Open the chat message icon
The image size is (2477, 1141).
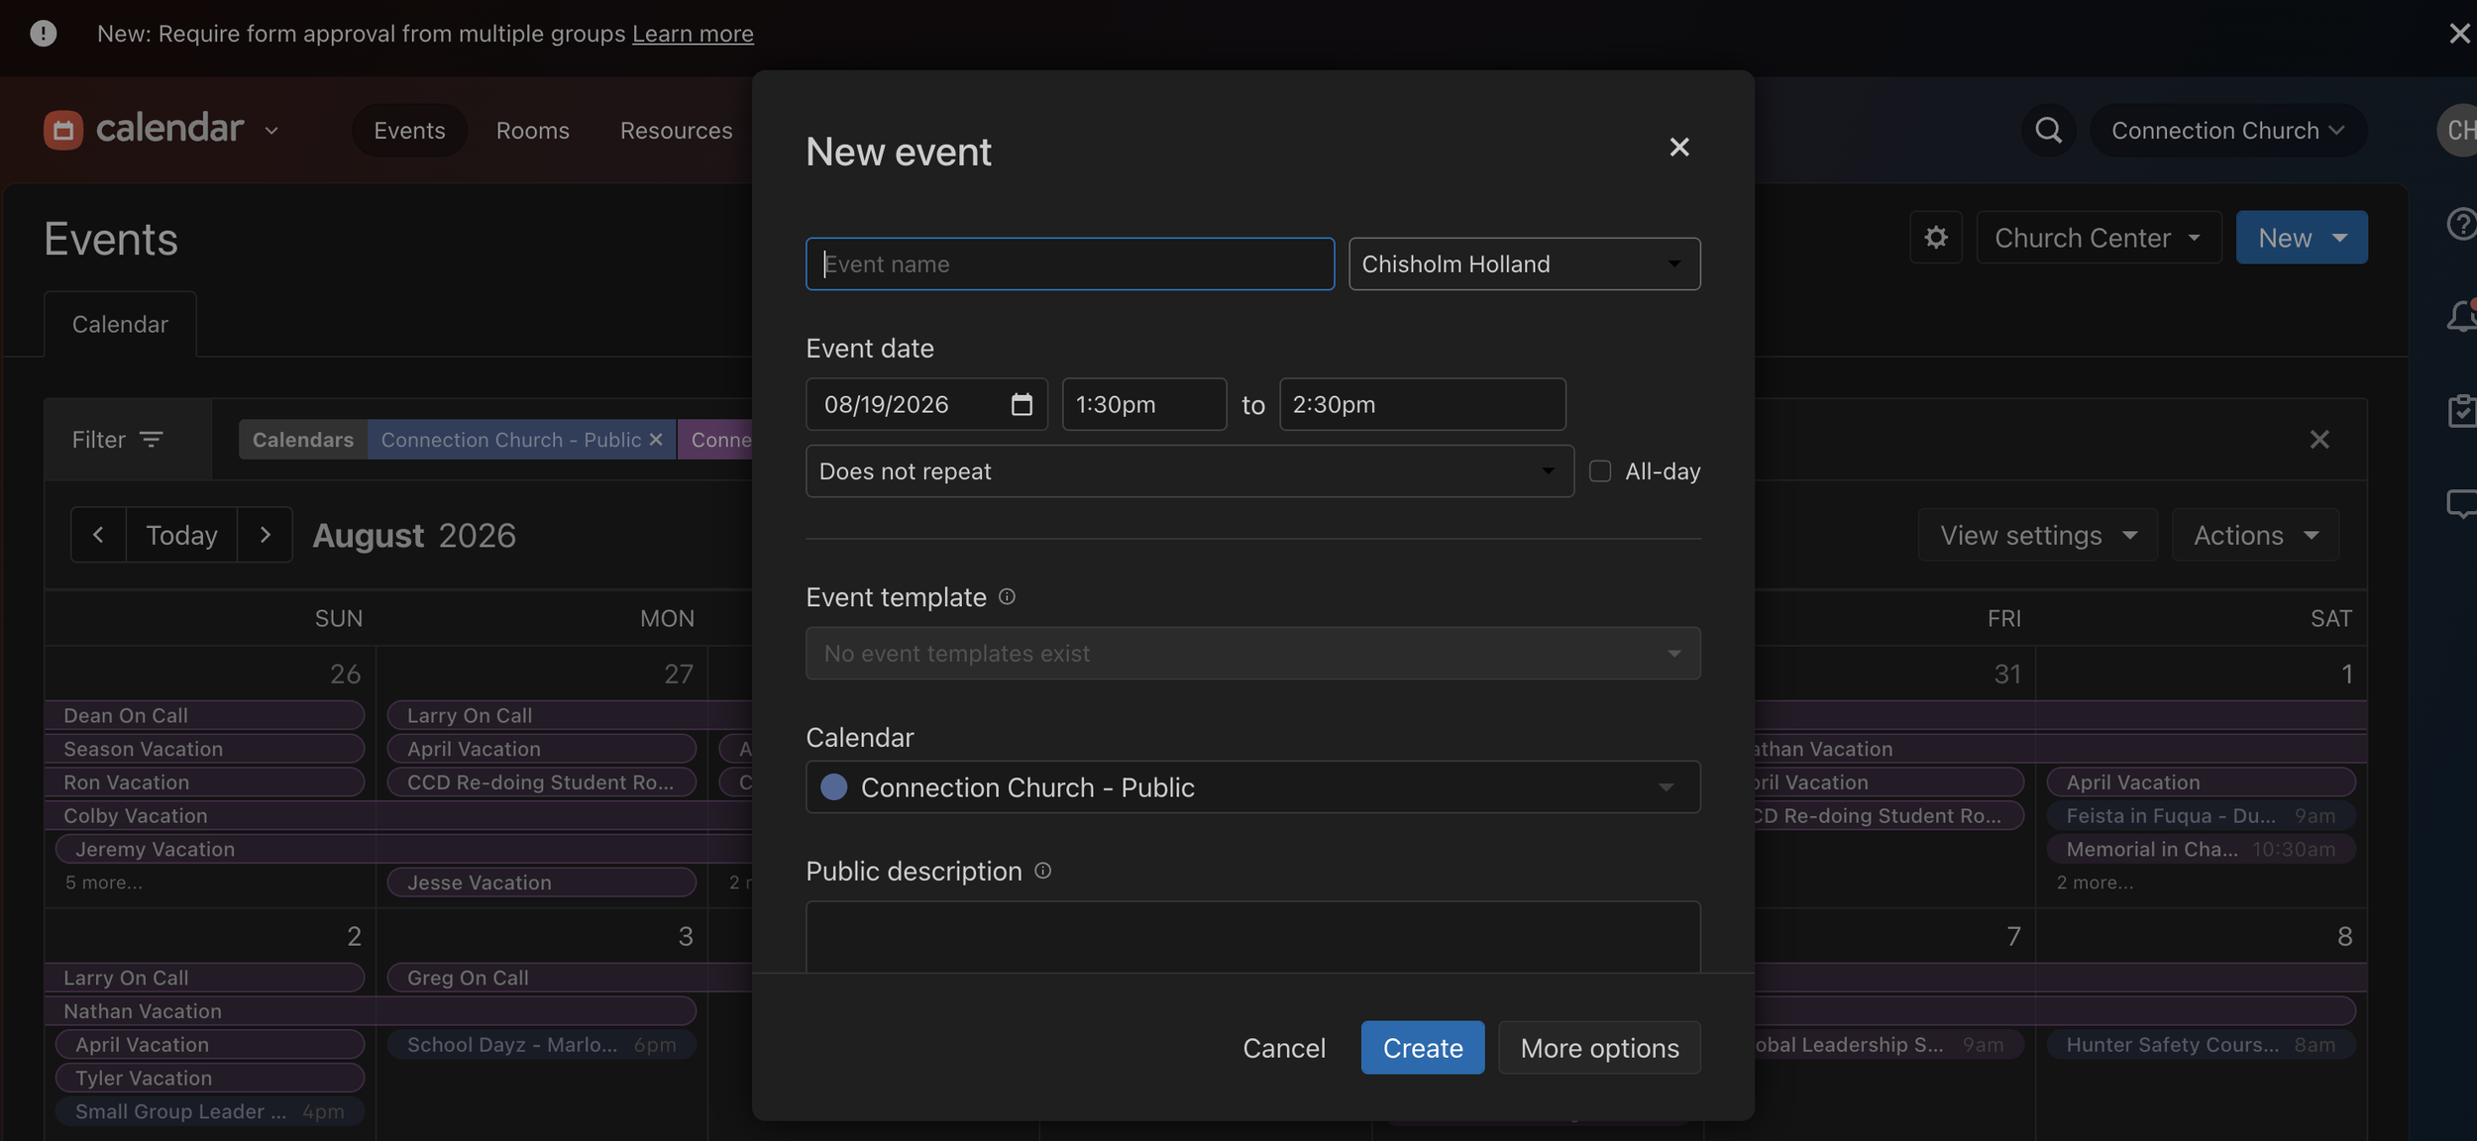(2461, 504)
